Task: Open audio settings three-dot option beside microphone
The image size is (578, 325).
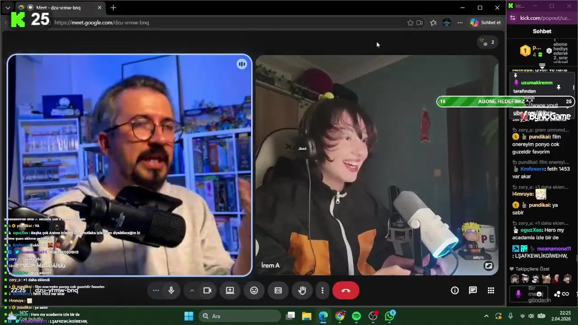Action: [156, 291]
